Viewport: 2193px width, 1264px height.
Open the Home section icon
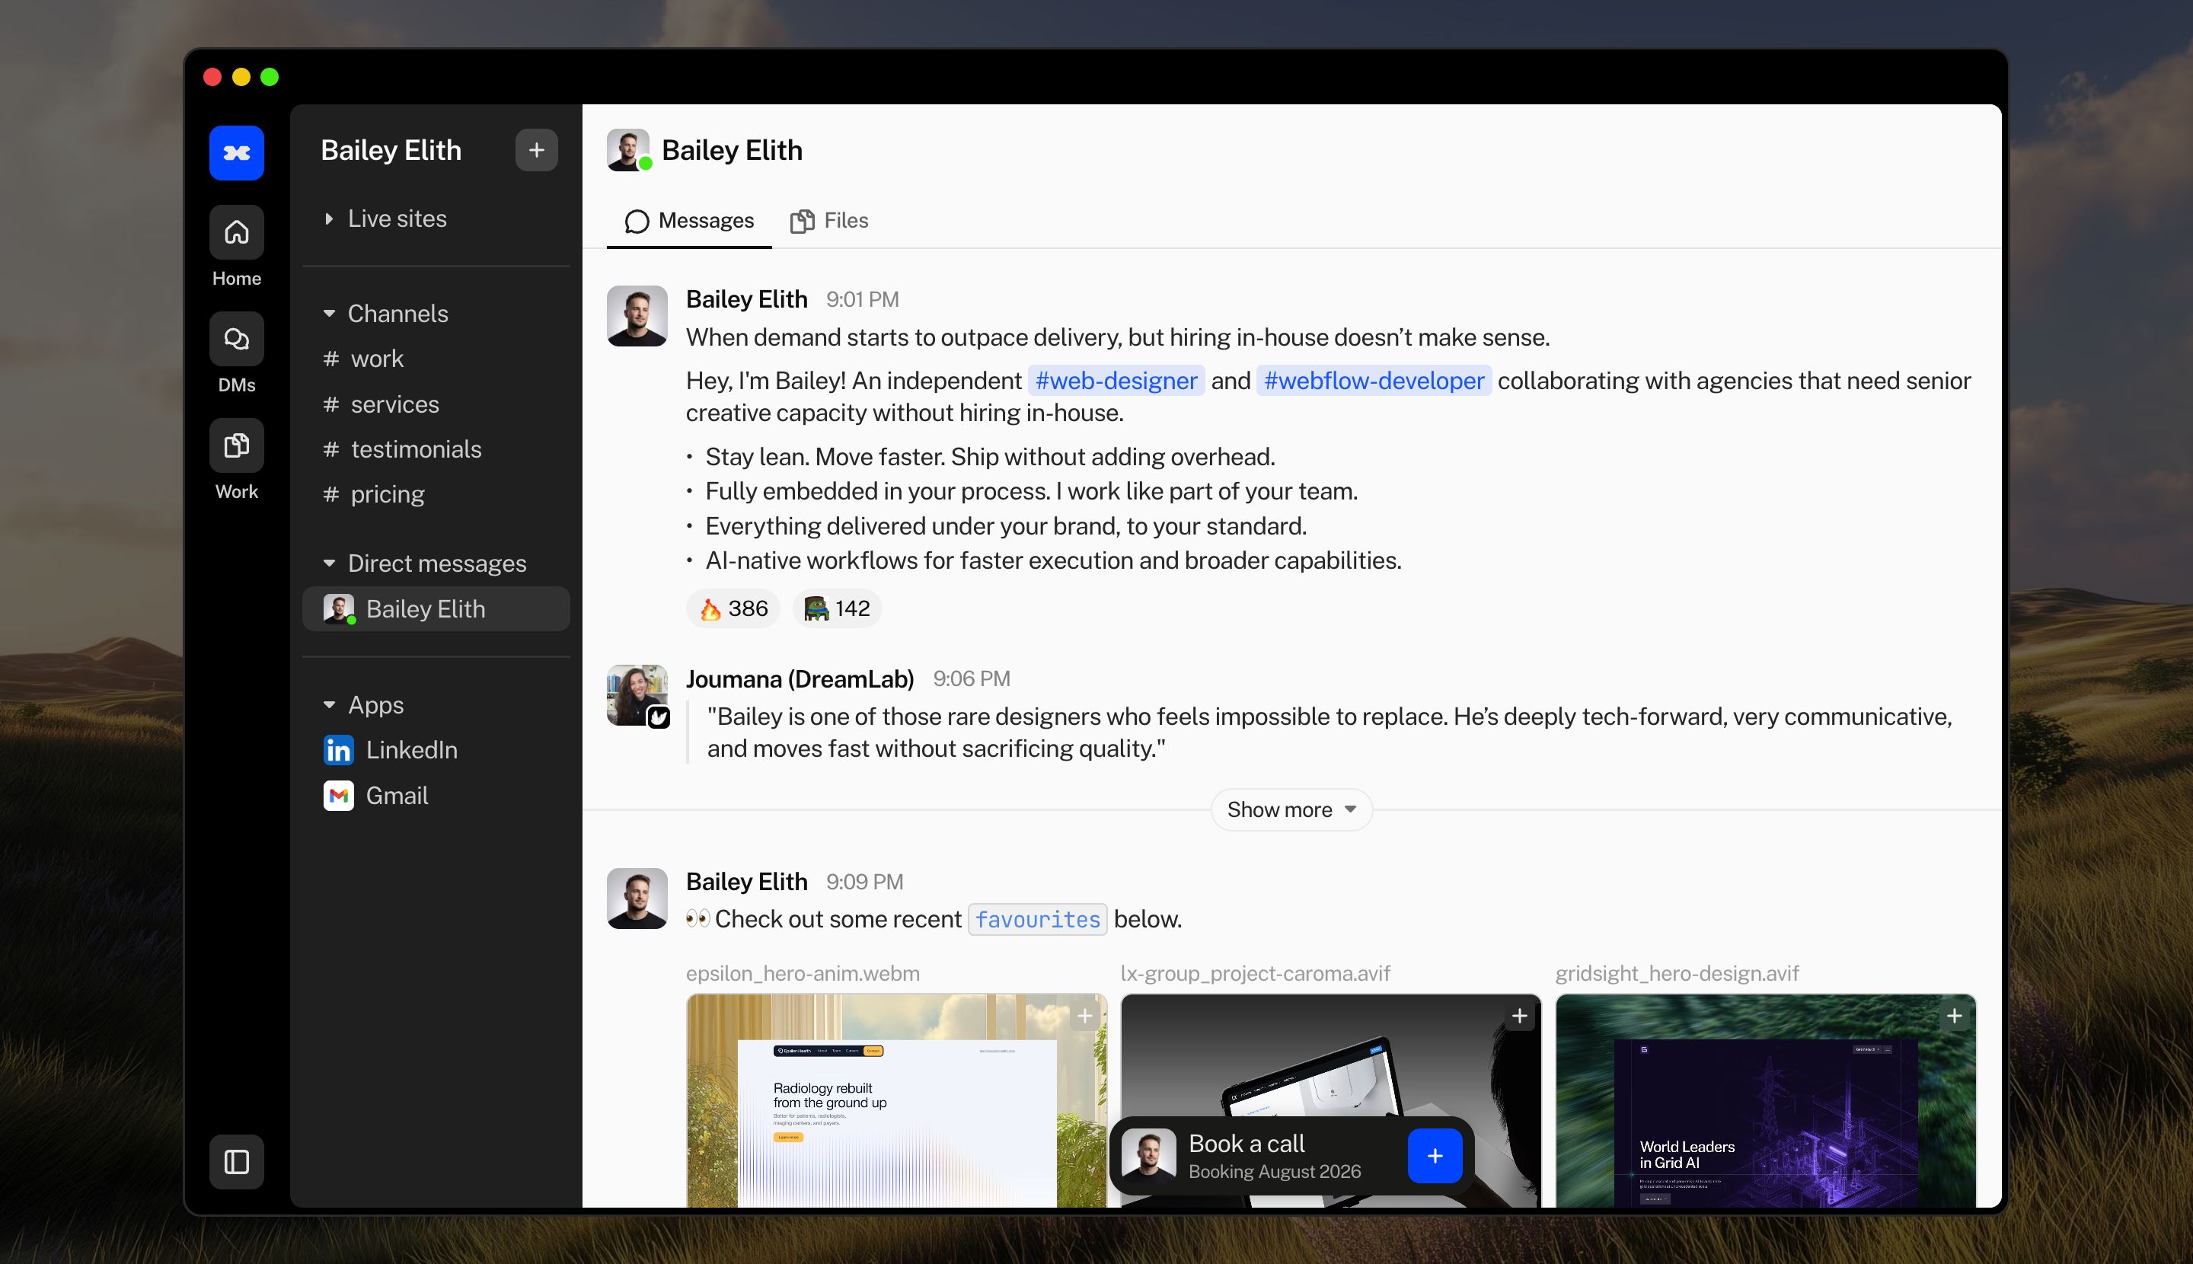[236, 231]
